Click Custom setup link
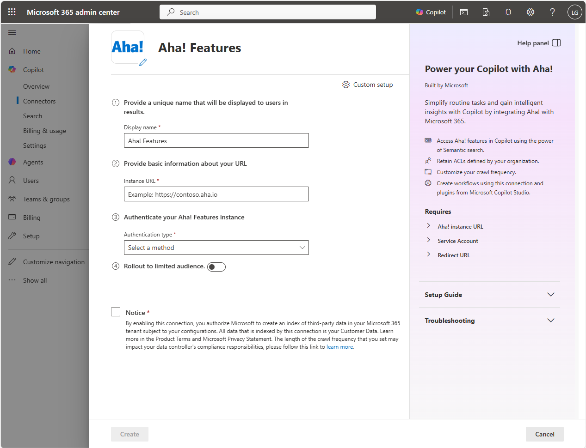The height and width of the screenshot is (448, 586). click(x=373, y=85)
